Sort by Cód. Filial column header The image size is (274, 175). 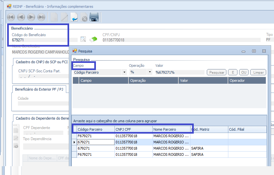coord(246,129)
